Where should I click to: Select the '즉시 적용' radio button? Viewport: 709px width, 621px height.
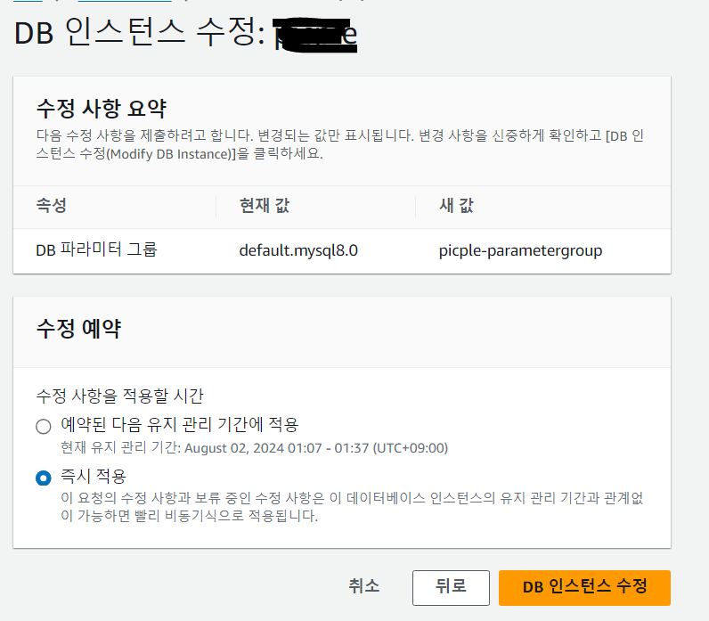click(x=44, y=478)
